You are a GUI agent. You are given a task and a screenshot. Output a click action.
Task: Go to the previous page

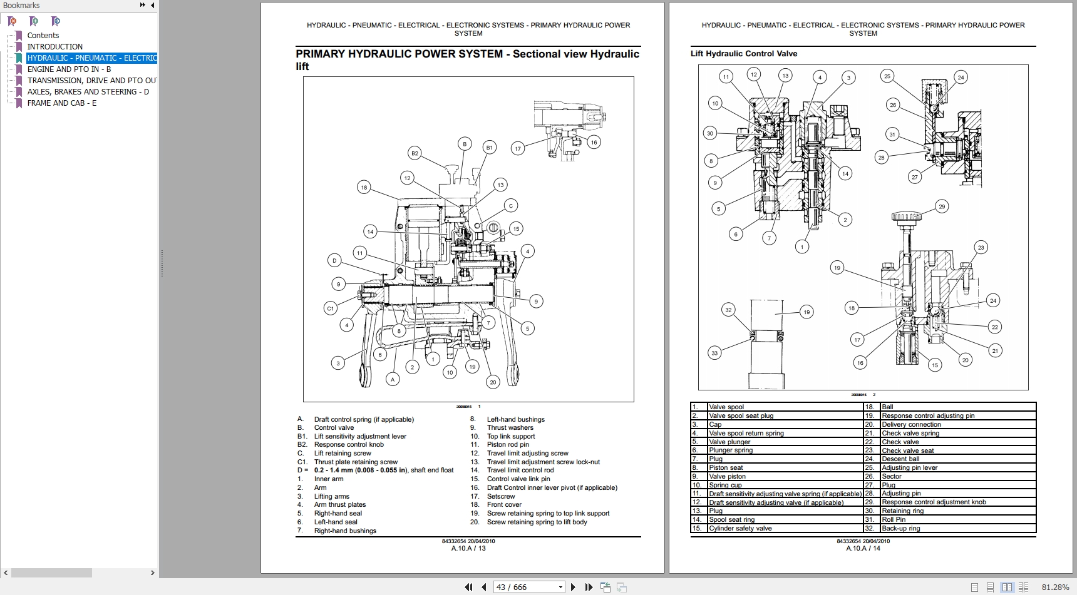tap(484, 587)
